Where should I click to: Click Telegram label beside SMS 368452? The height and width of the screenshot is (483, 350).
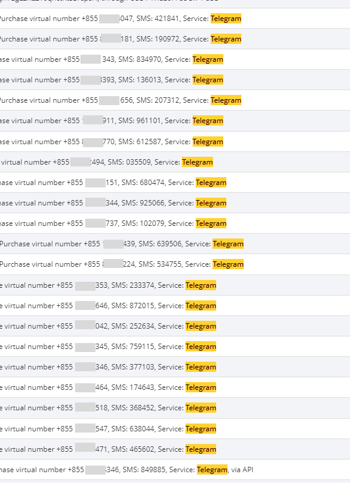(201, 407)
